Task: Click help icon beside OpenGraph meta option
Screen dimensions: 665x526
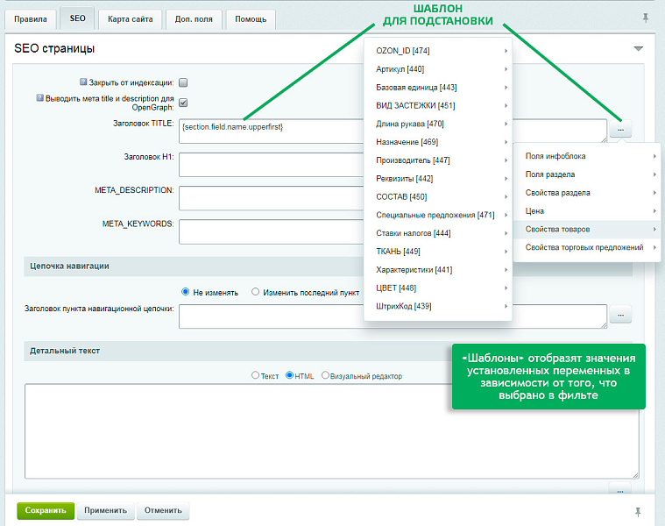Action: [x=40, y=98]
